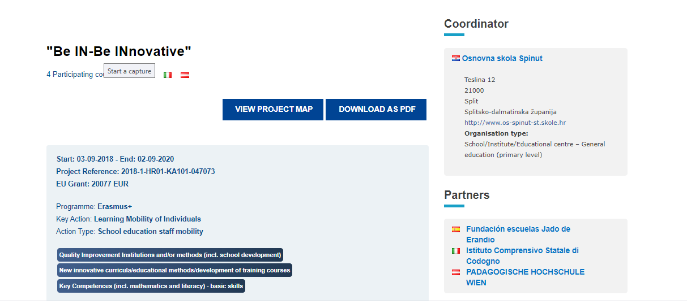The height and width of the screenshot is (304, 687).
Task: Click the EU Grant: 20077 EUR text
Action: tap(92, 184)
